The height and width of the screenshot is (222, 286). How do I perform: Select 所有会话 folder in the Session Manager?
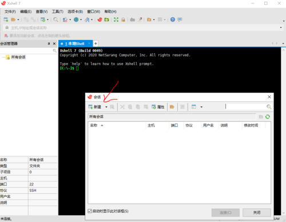[18, 57]
